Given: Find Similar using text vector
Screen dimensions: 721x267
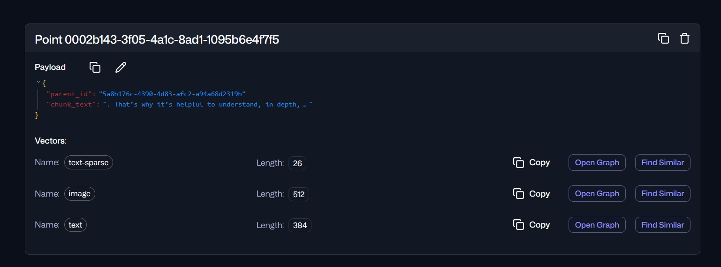Looking at the screenshot, I should point(662,225).
